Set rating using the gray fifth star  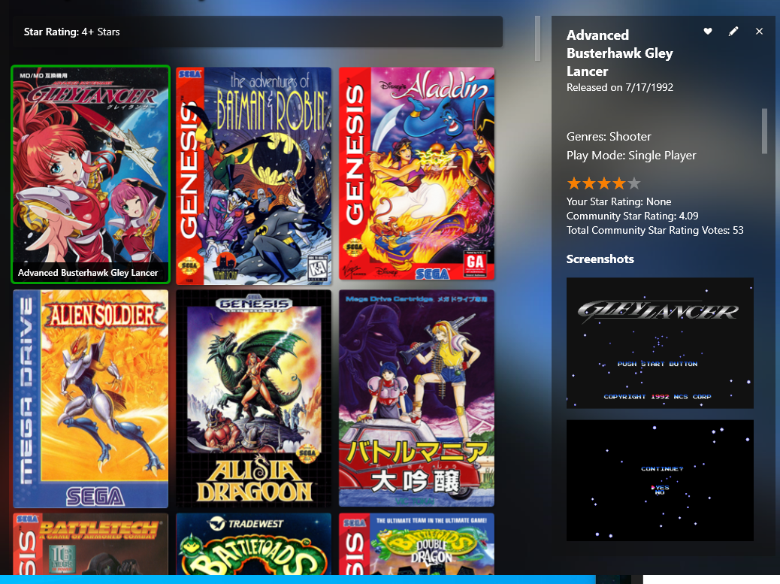point(633,183)
